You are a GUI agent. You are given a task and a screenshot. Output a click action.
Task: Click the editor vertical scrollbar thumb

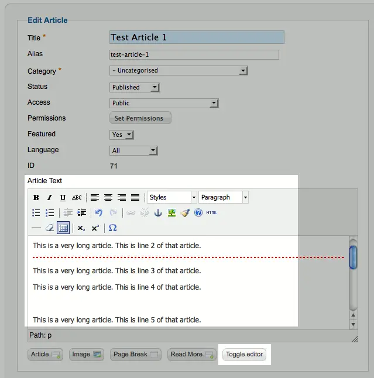353,257
